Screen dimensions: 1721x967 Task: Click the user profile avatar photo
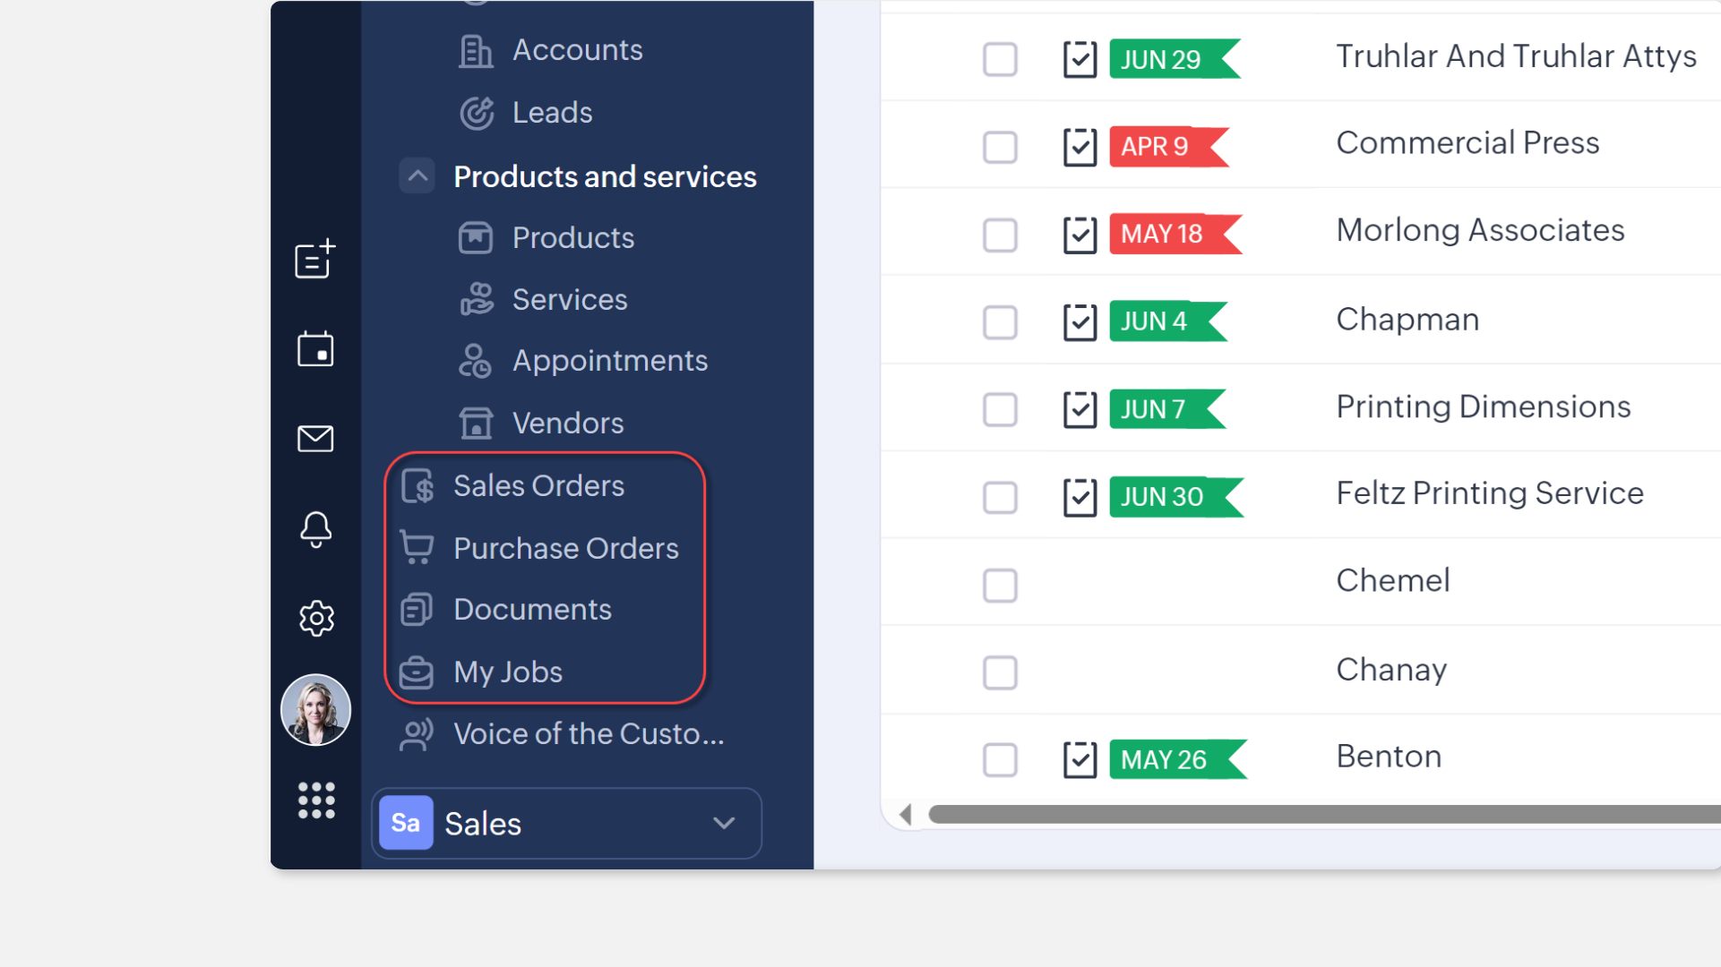[x=315, y=710]
